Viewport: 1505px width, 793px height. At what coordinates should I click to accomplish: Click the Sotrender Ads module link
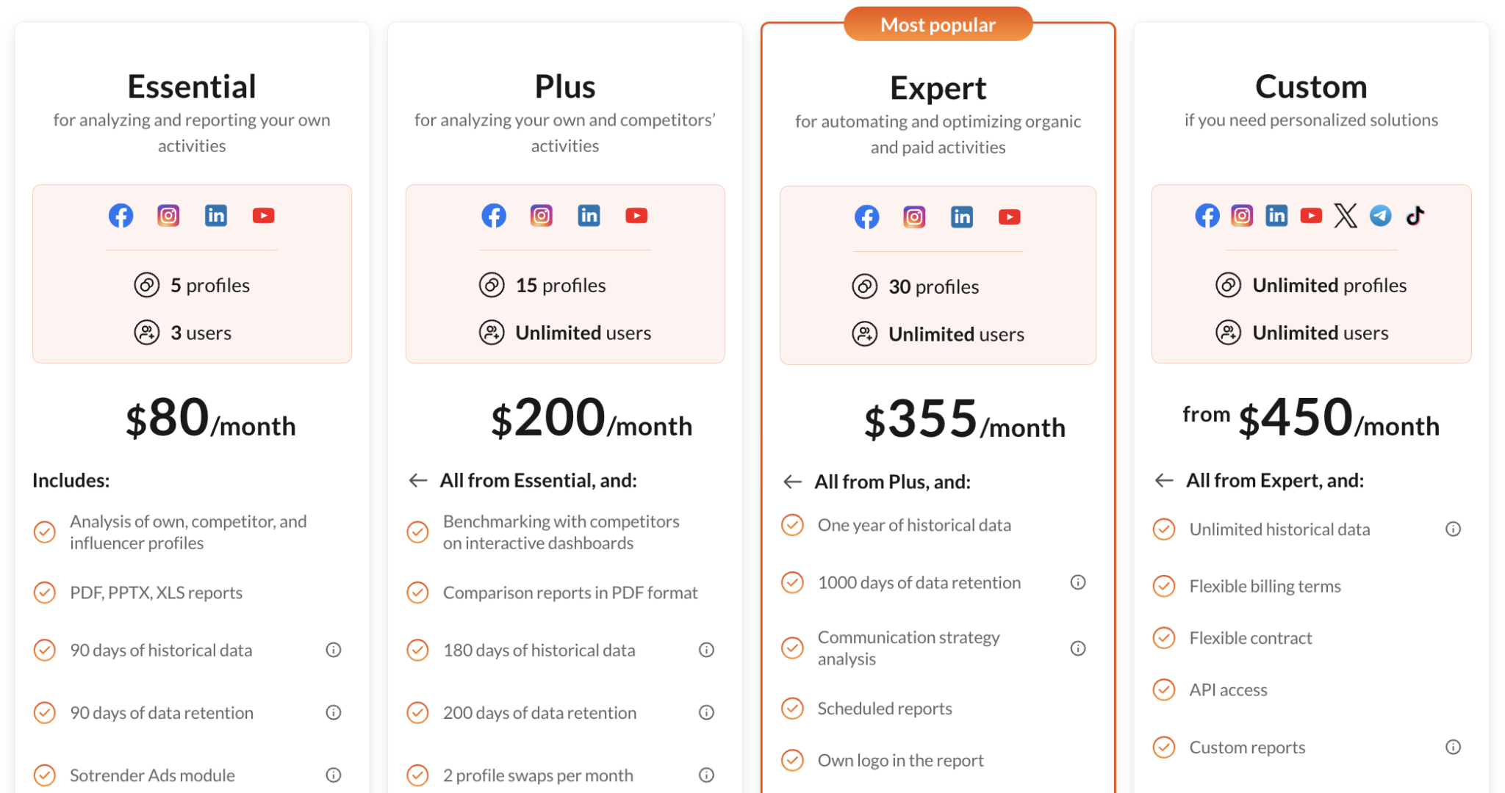click(x=152, y=775)
